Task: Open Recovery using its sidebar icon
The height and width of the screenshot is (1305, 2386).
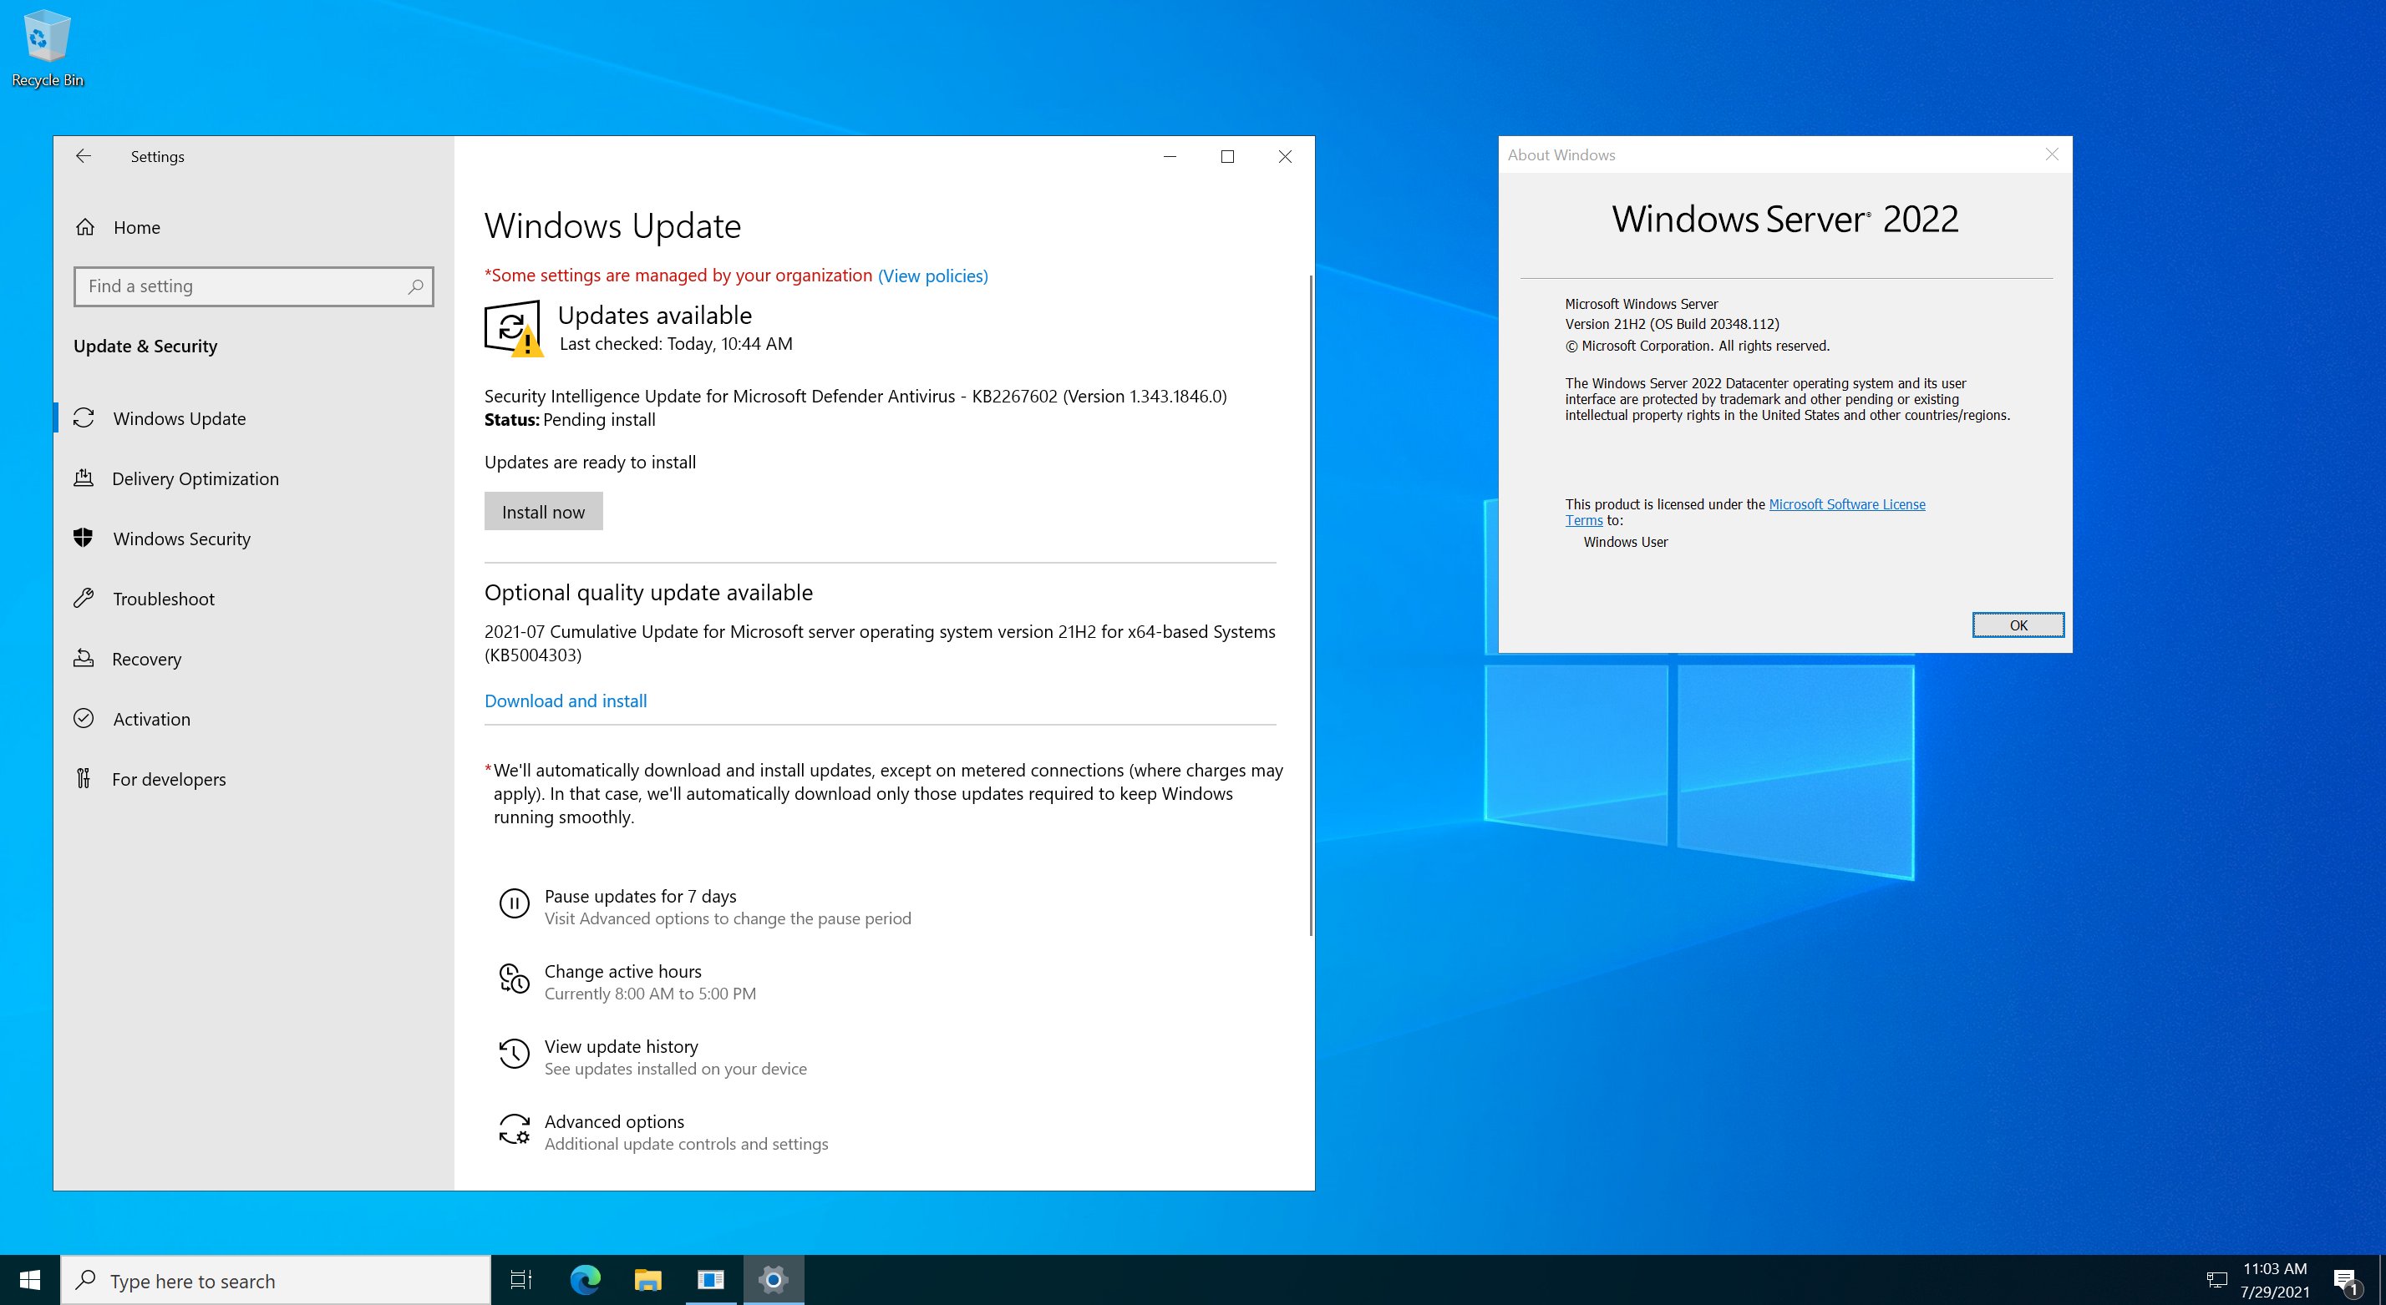Action: 84,658
